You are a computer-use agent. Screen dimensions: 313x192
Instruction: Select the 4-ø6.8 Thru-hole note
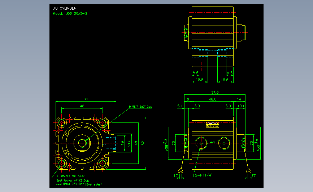70,176
